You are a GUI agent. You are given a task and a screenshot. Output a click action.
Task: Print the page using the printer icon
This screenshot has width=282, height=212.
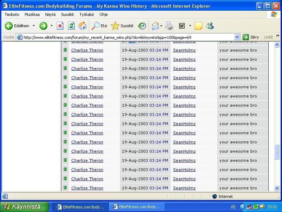(x=170, y=26)
